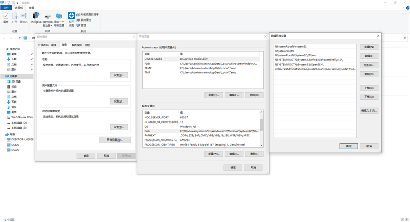Screen dimensions: 410x222
Task: Select the HDC_SERVER_PORT system variable row
Action: (x=201, y=118)
